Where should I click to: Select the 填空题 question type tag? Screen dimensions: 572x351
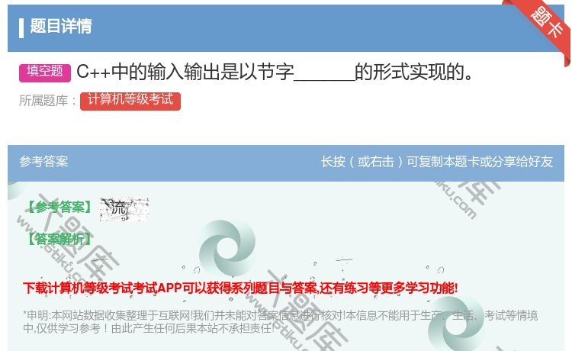tap(45, 72)
